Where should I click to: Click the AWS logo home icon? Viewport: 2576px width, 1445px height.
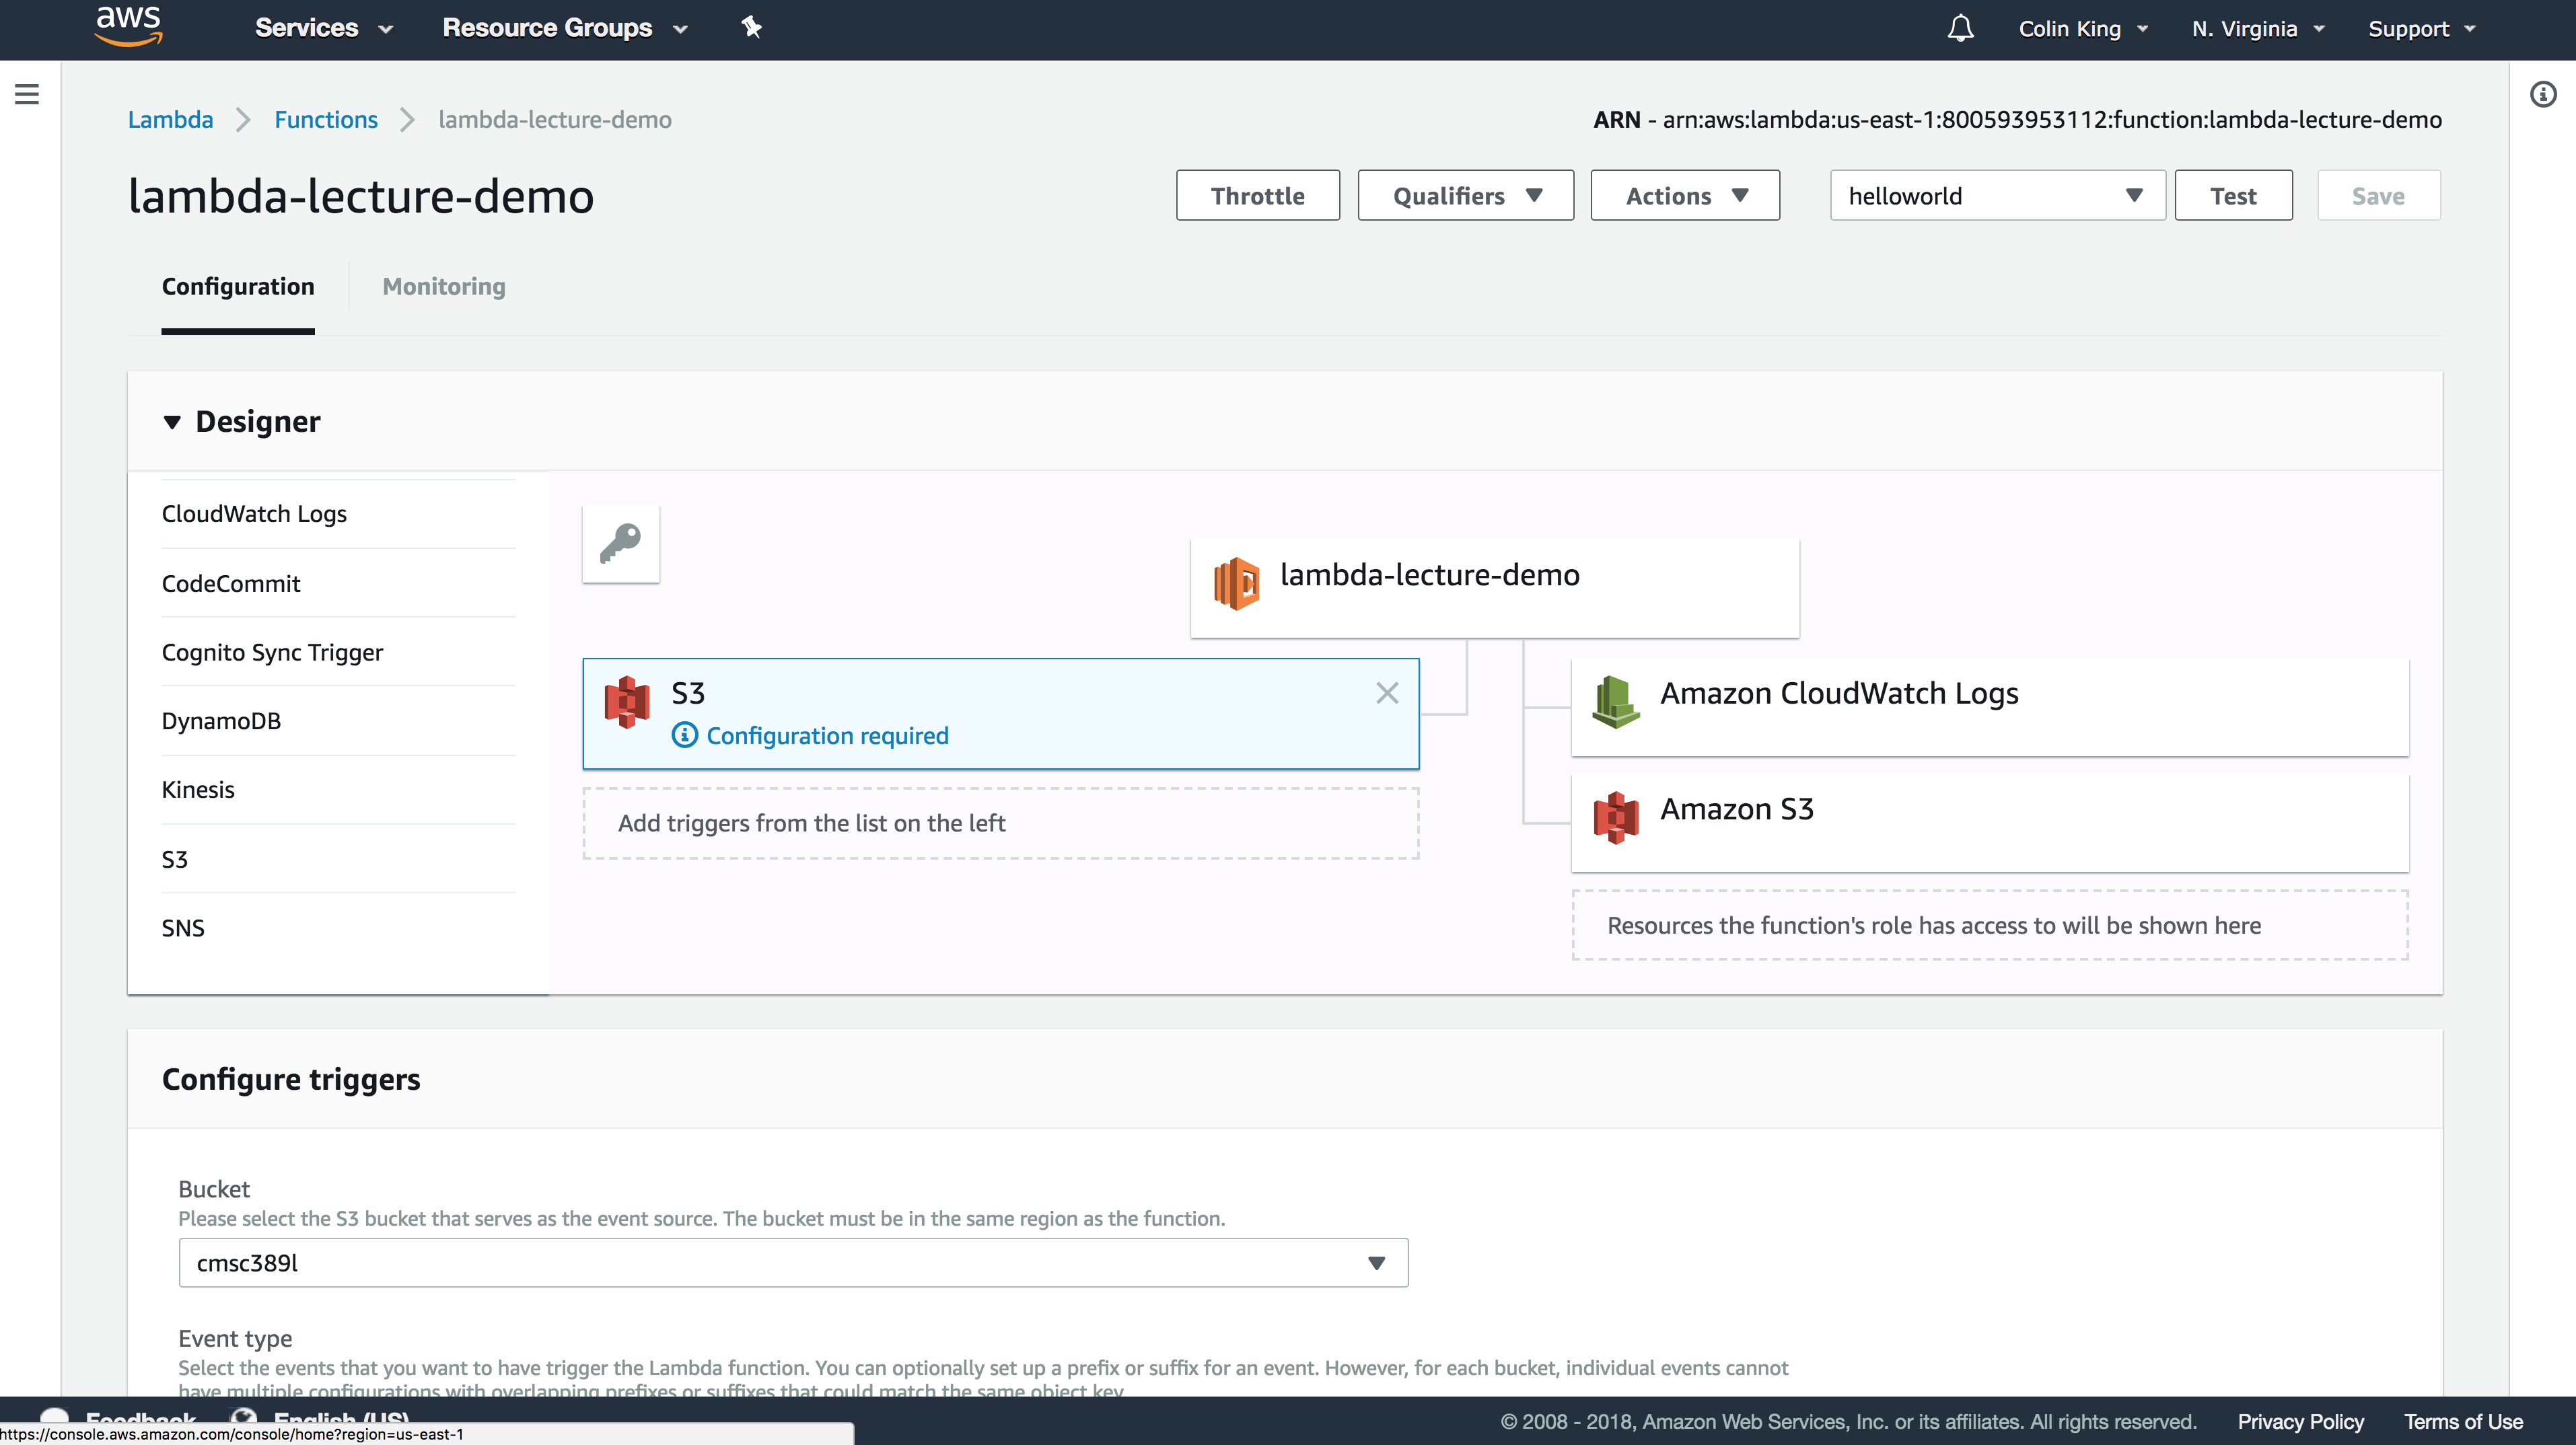tap(128, 27)
